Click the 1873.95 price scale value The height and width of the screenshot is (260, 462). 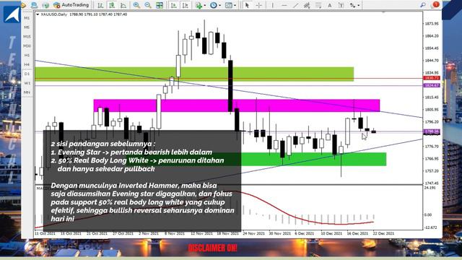pos(432,24)
